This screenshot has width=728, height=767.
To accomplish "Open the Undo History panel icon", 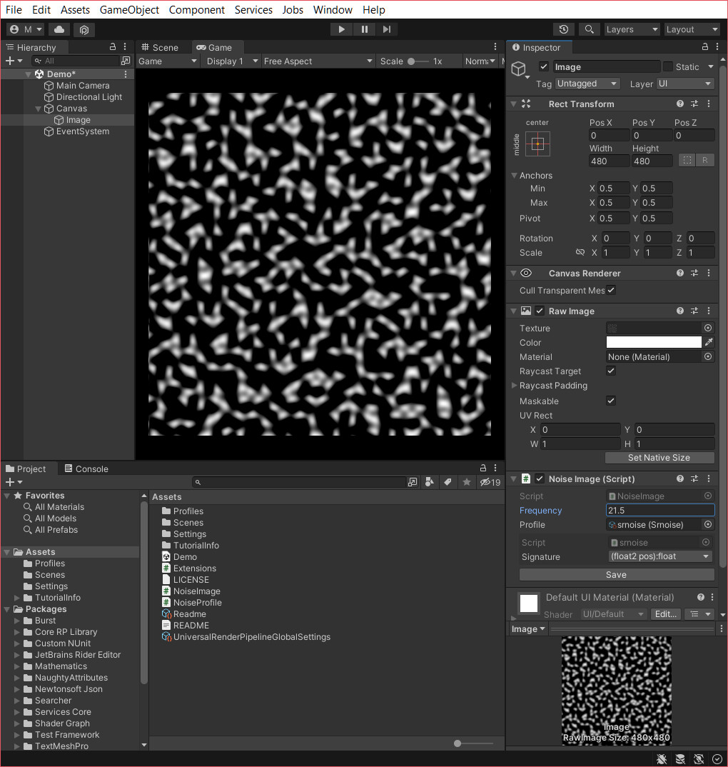I will [x=563, y=29].
